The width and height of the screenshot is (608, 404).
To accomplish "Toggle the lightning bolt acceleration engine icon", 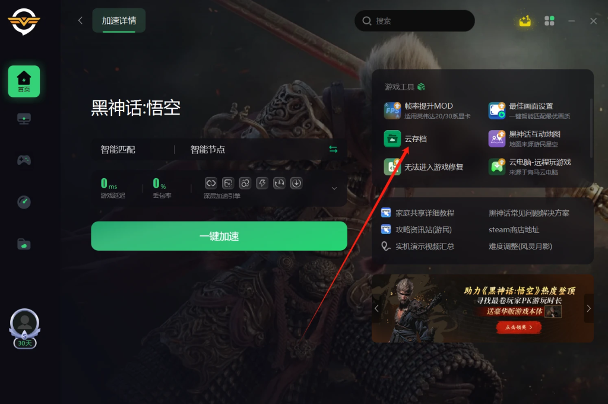I will 262,183.
